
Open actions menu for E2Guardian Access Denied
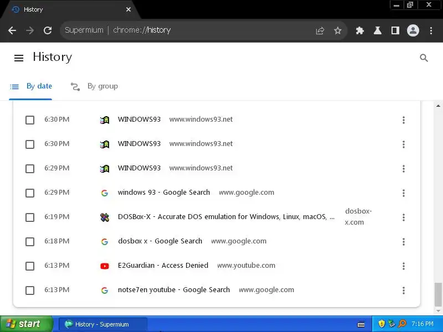click(x=404, y=266)
